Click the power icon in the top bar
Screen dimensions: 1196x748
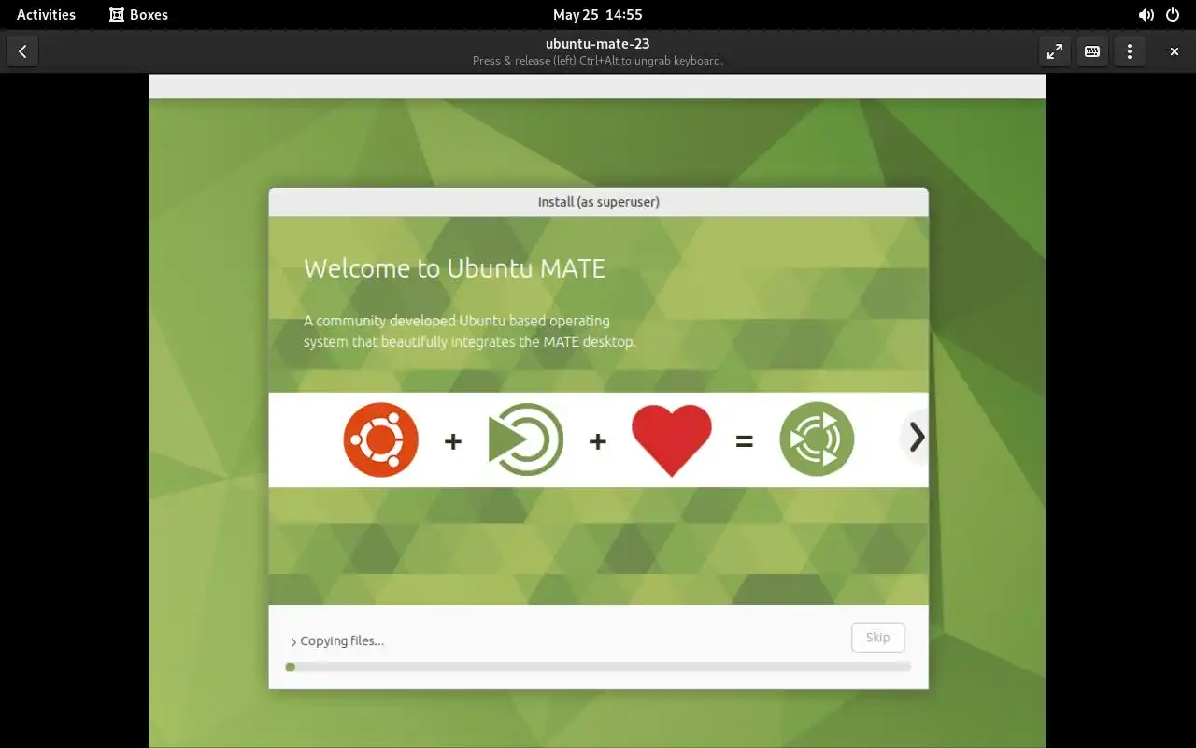[x=1173, y=15]
